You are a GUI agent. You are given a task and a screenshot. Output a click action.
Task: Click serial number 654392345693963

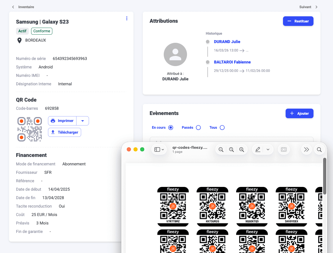[x=70, y=59]
